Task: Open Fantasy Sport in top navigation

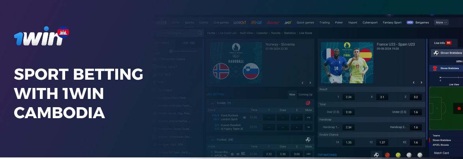Action: coord(392,23)
